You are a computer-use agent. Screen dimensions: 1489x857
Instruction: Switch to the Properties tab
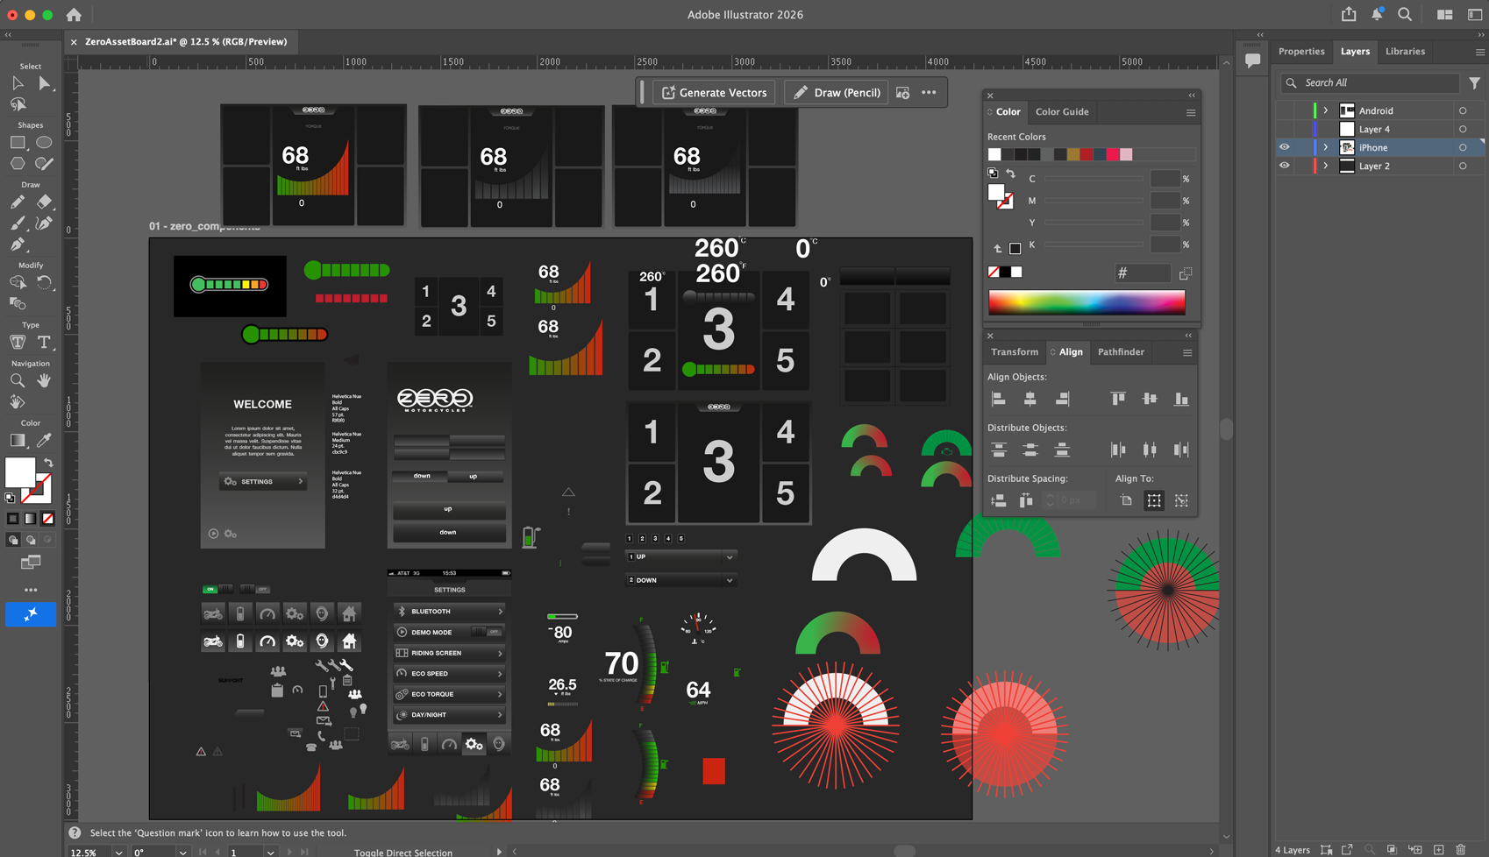click(x=1300, y=52)
